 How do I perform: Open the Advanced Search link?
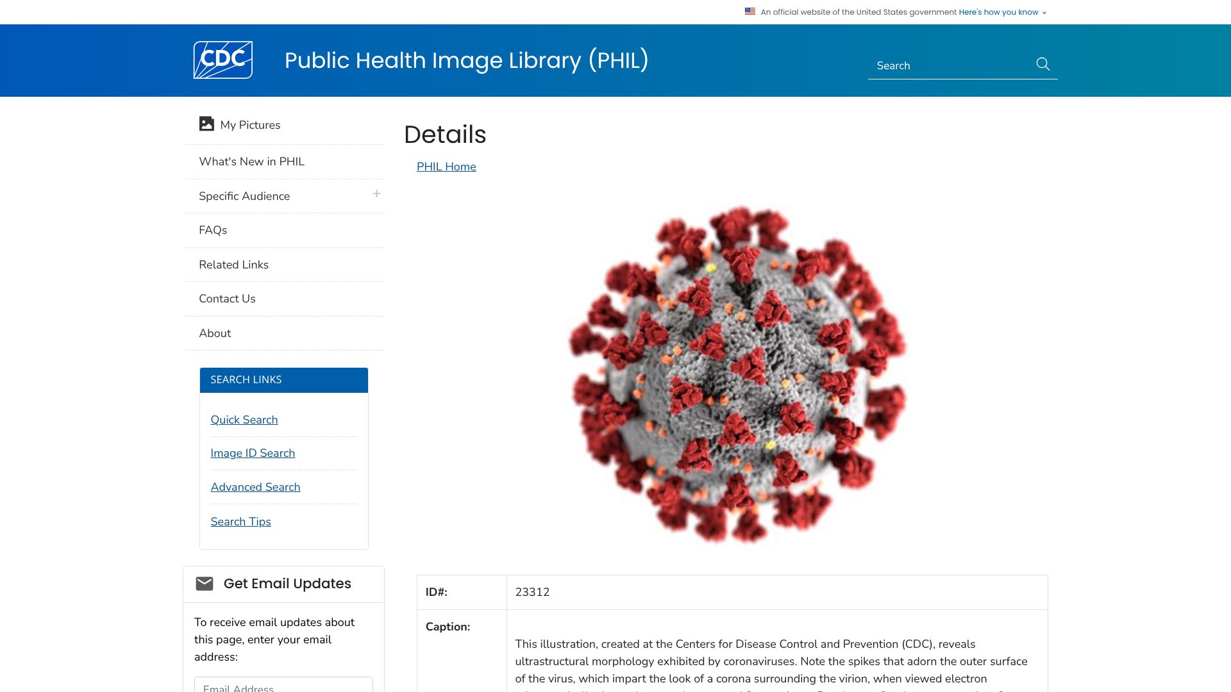click(255, 487)
